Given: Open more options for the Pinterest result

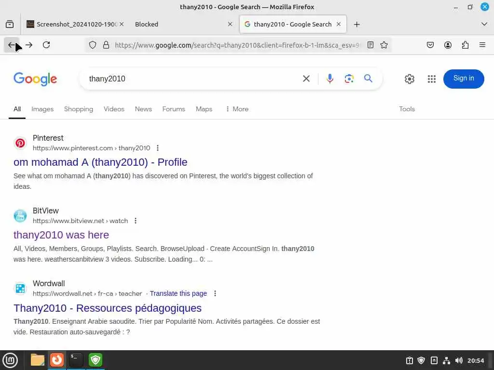Looking at the screenshot, I should [158, 148].
